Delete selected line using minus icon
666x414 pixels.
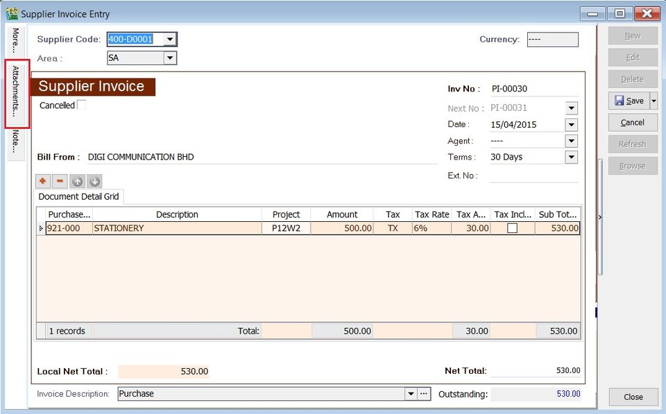(x=59, y=182)
